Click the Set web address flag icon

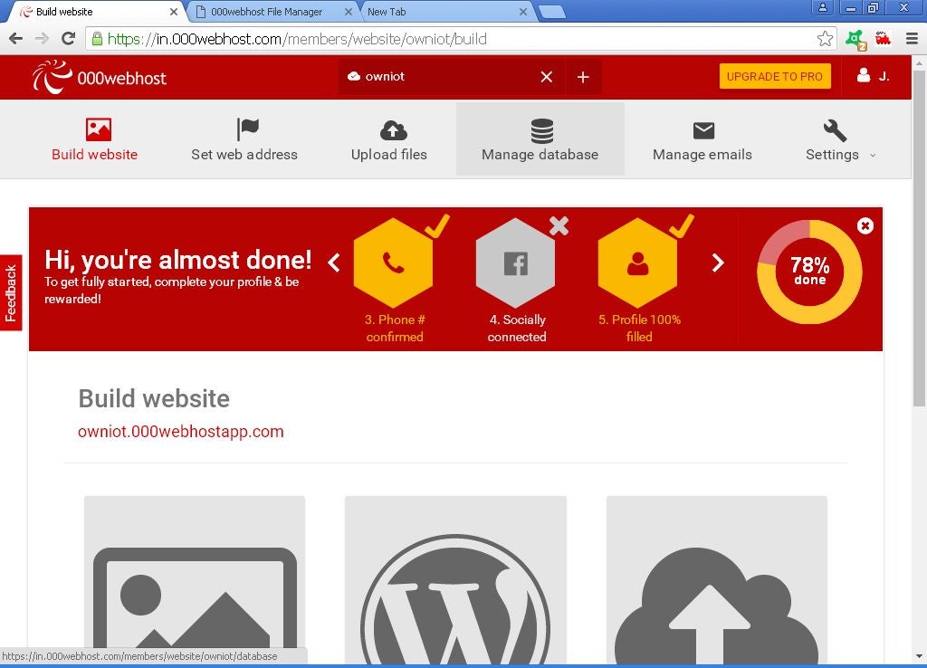pyautogui.click(x=246, y=129)
